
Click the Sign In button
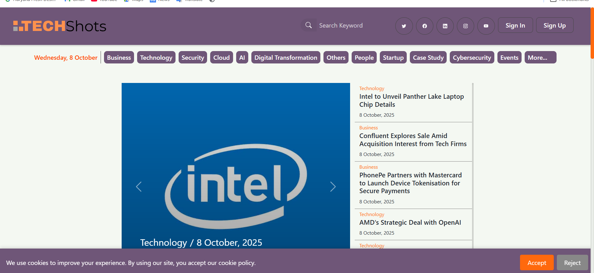[x=515, y=25]
